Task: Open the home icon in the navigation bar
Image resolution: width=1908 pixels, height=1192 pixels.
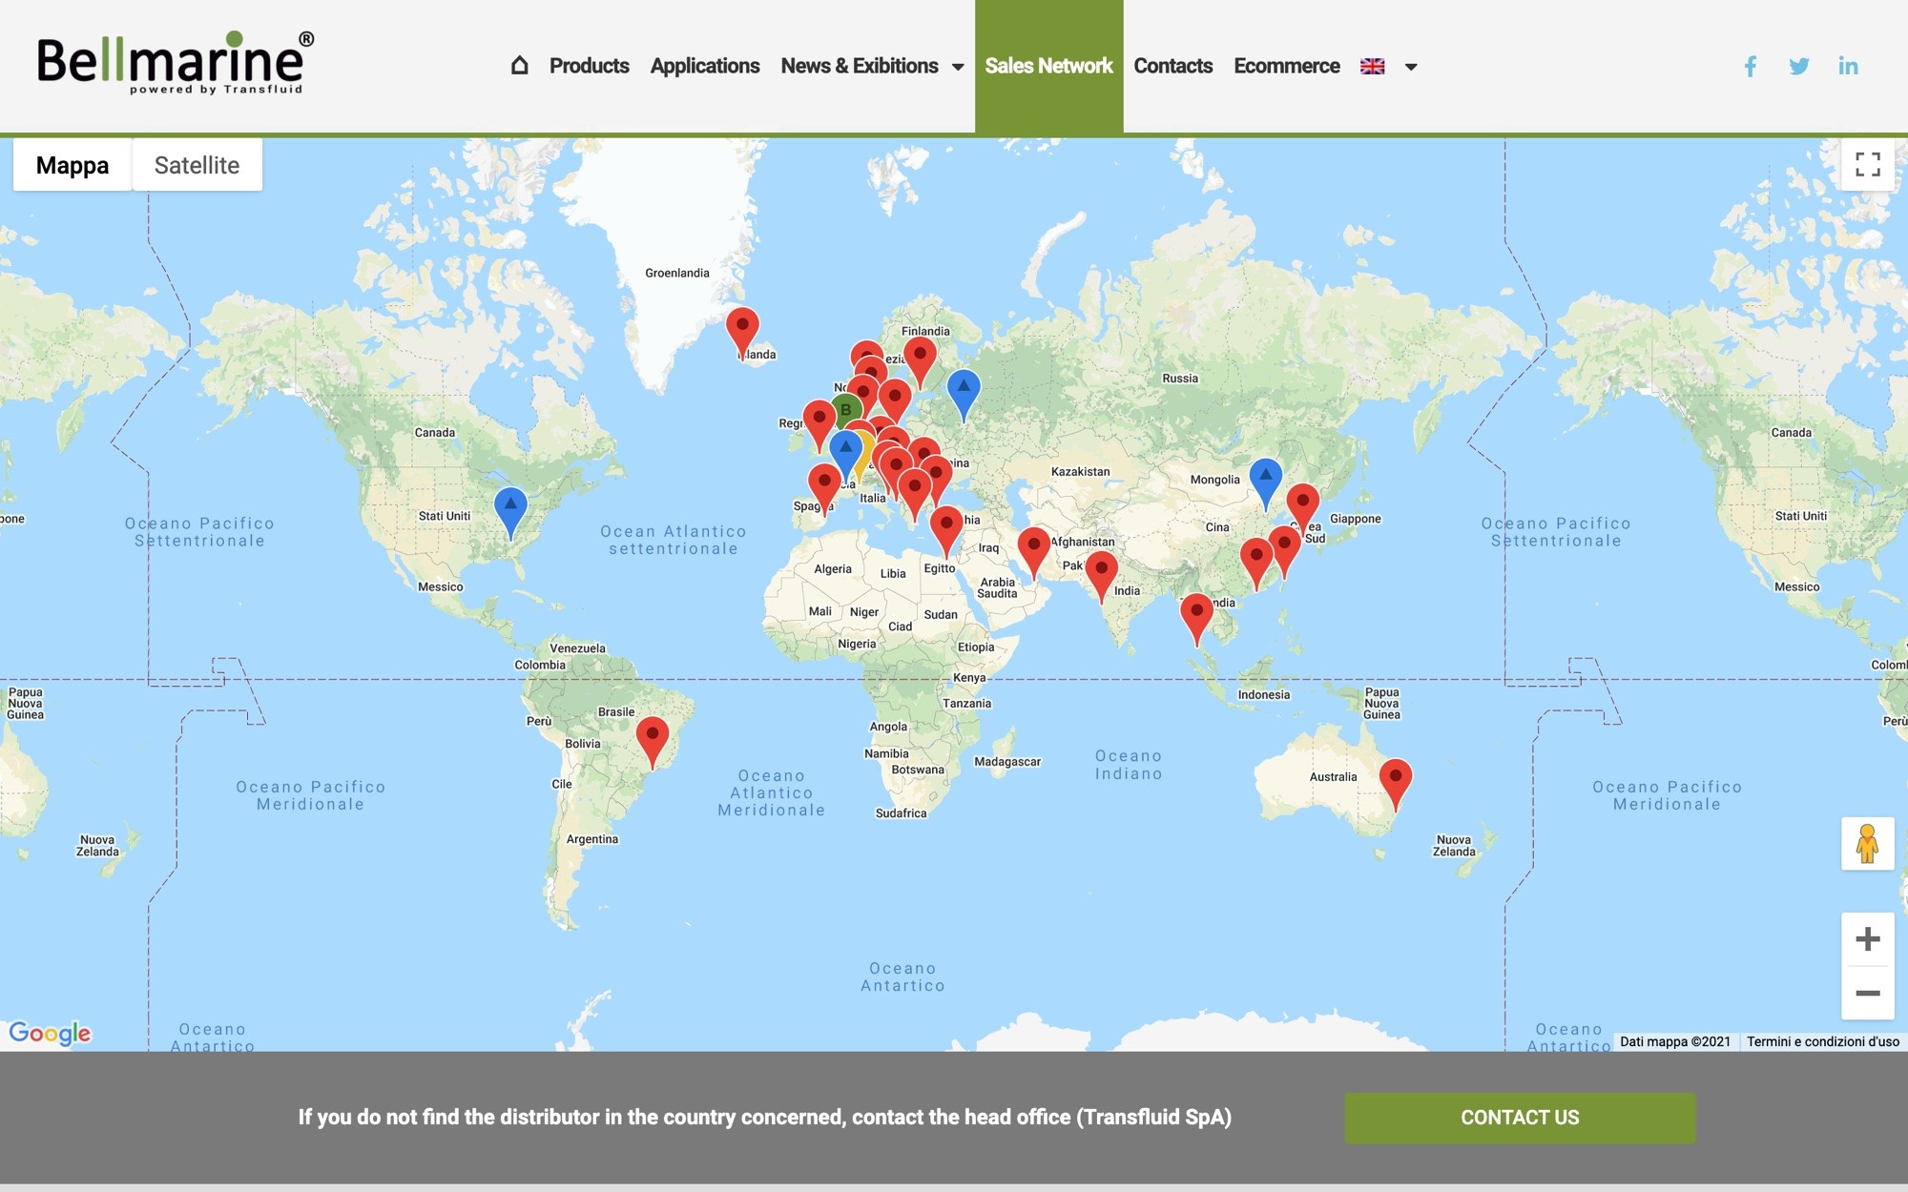Action: pos(519,66)
